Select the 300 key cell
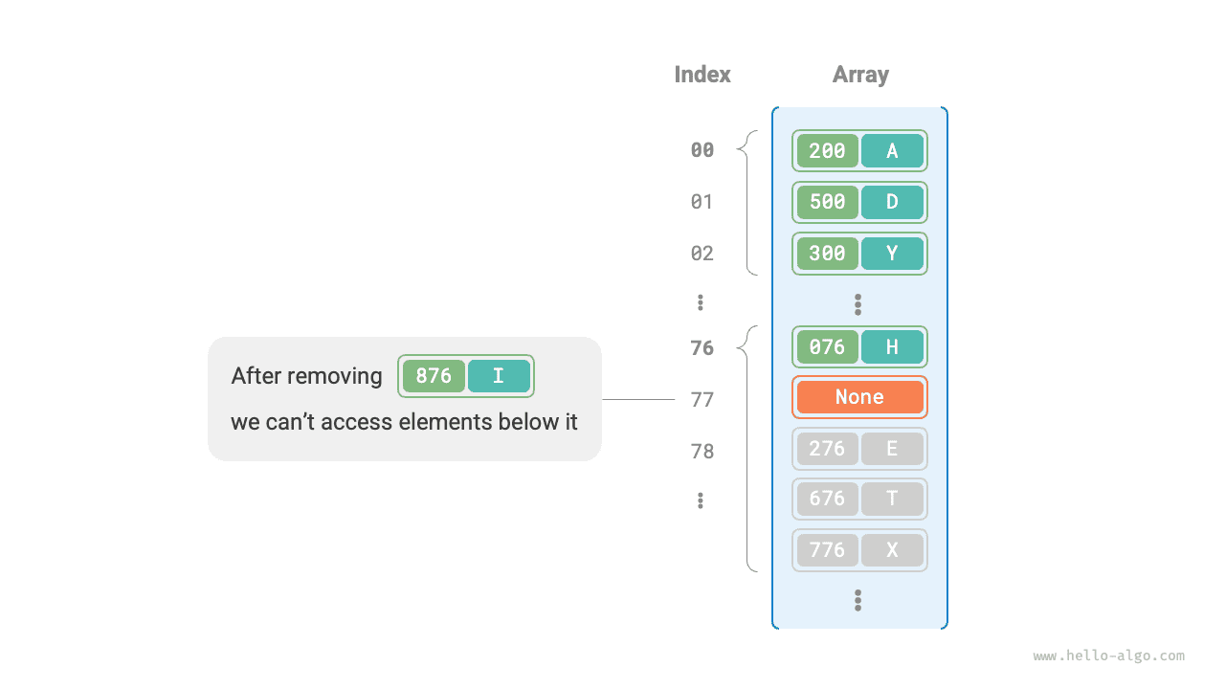Viewport: 1225px width, 689px height. (x=828, y=254)
